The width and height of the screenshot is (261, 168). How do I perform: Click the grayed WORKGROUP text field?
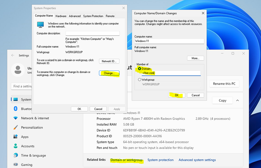pos(171,84)
